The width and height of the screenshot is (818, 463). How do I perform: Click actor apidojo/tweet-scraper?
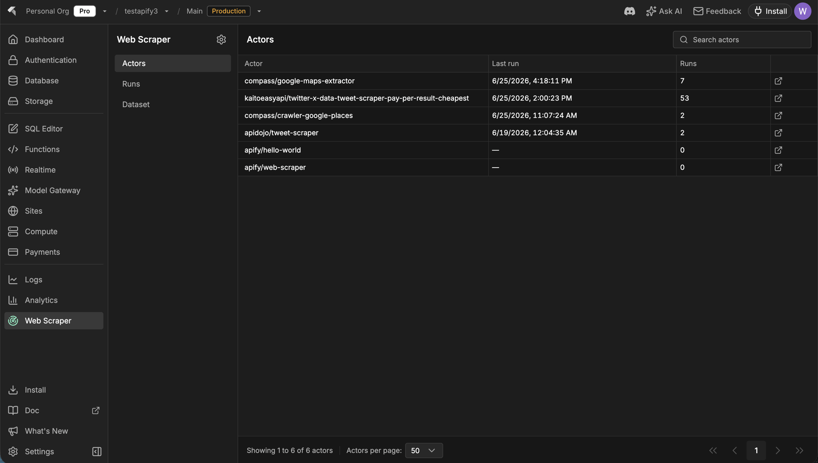pos(281,133)
